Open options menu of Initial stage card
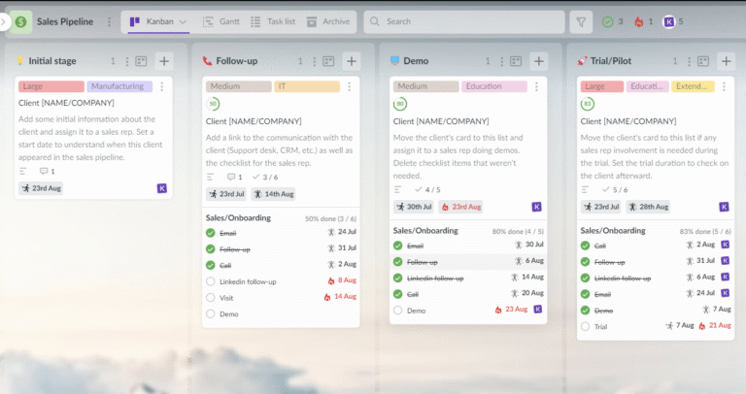This screenshot has height=394, width=746. (162, 86)
